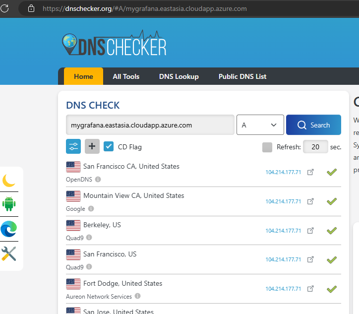The image size is (359, 314).
Task: Click the DNS CHECK heading
Action: 93,105
